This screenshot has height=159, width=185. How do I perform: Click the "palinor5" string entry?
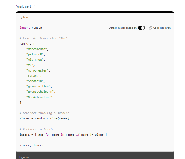click(x=35, y=54)
